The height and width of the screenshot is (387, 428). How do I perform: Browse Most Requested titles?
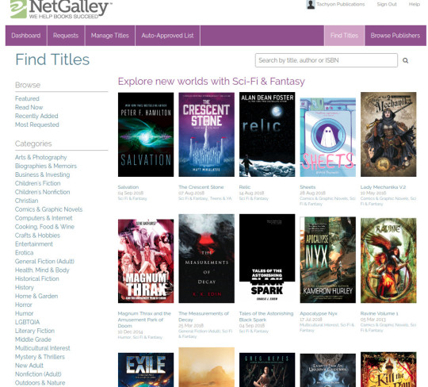pos(36,125)
